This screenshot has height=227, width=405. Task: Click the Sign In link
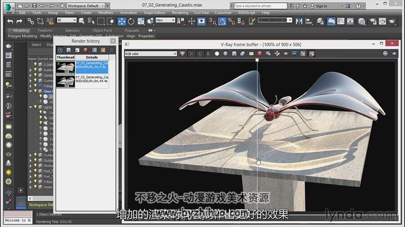coord(321,6)
